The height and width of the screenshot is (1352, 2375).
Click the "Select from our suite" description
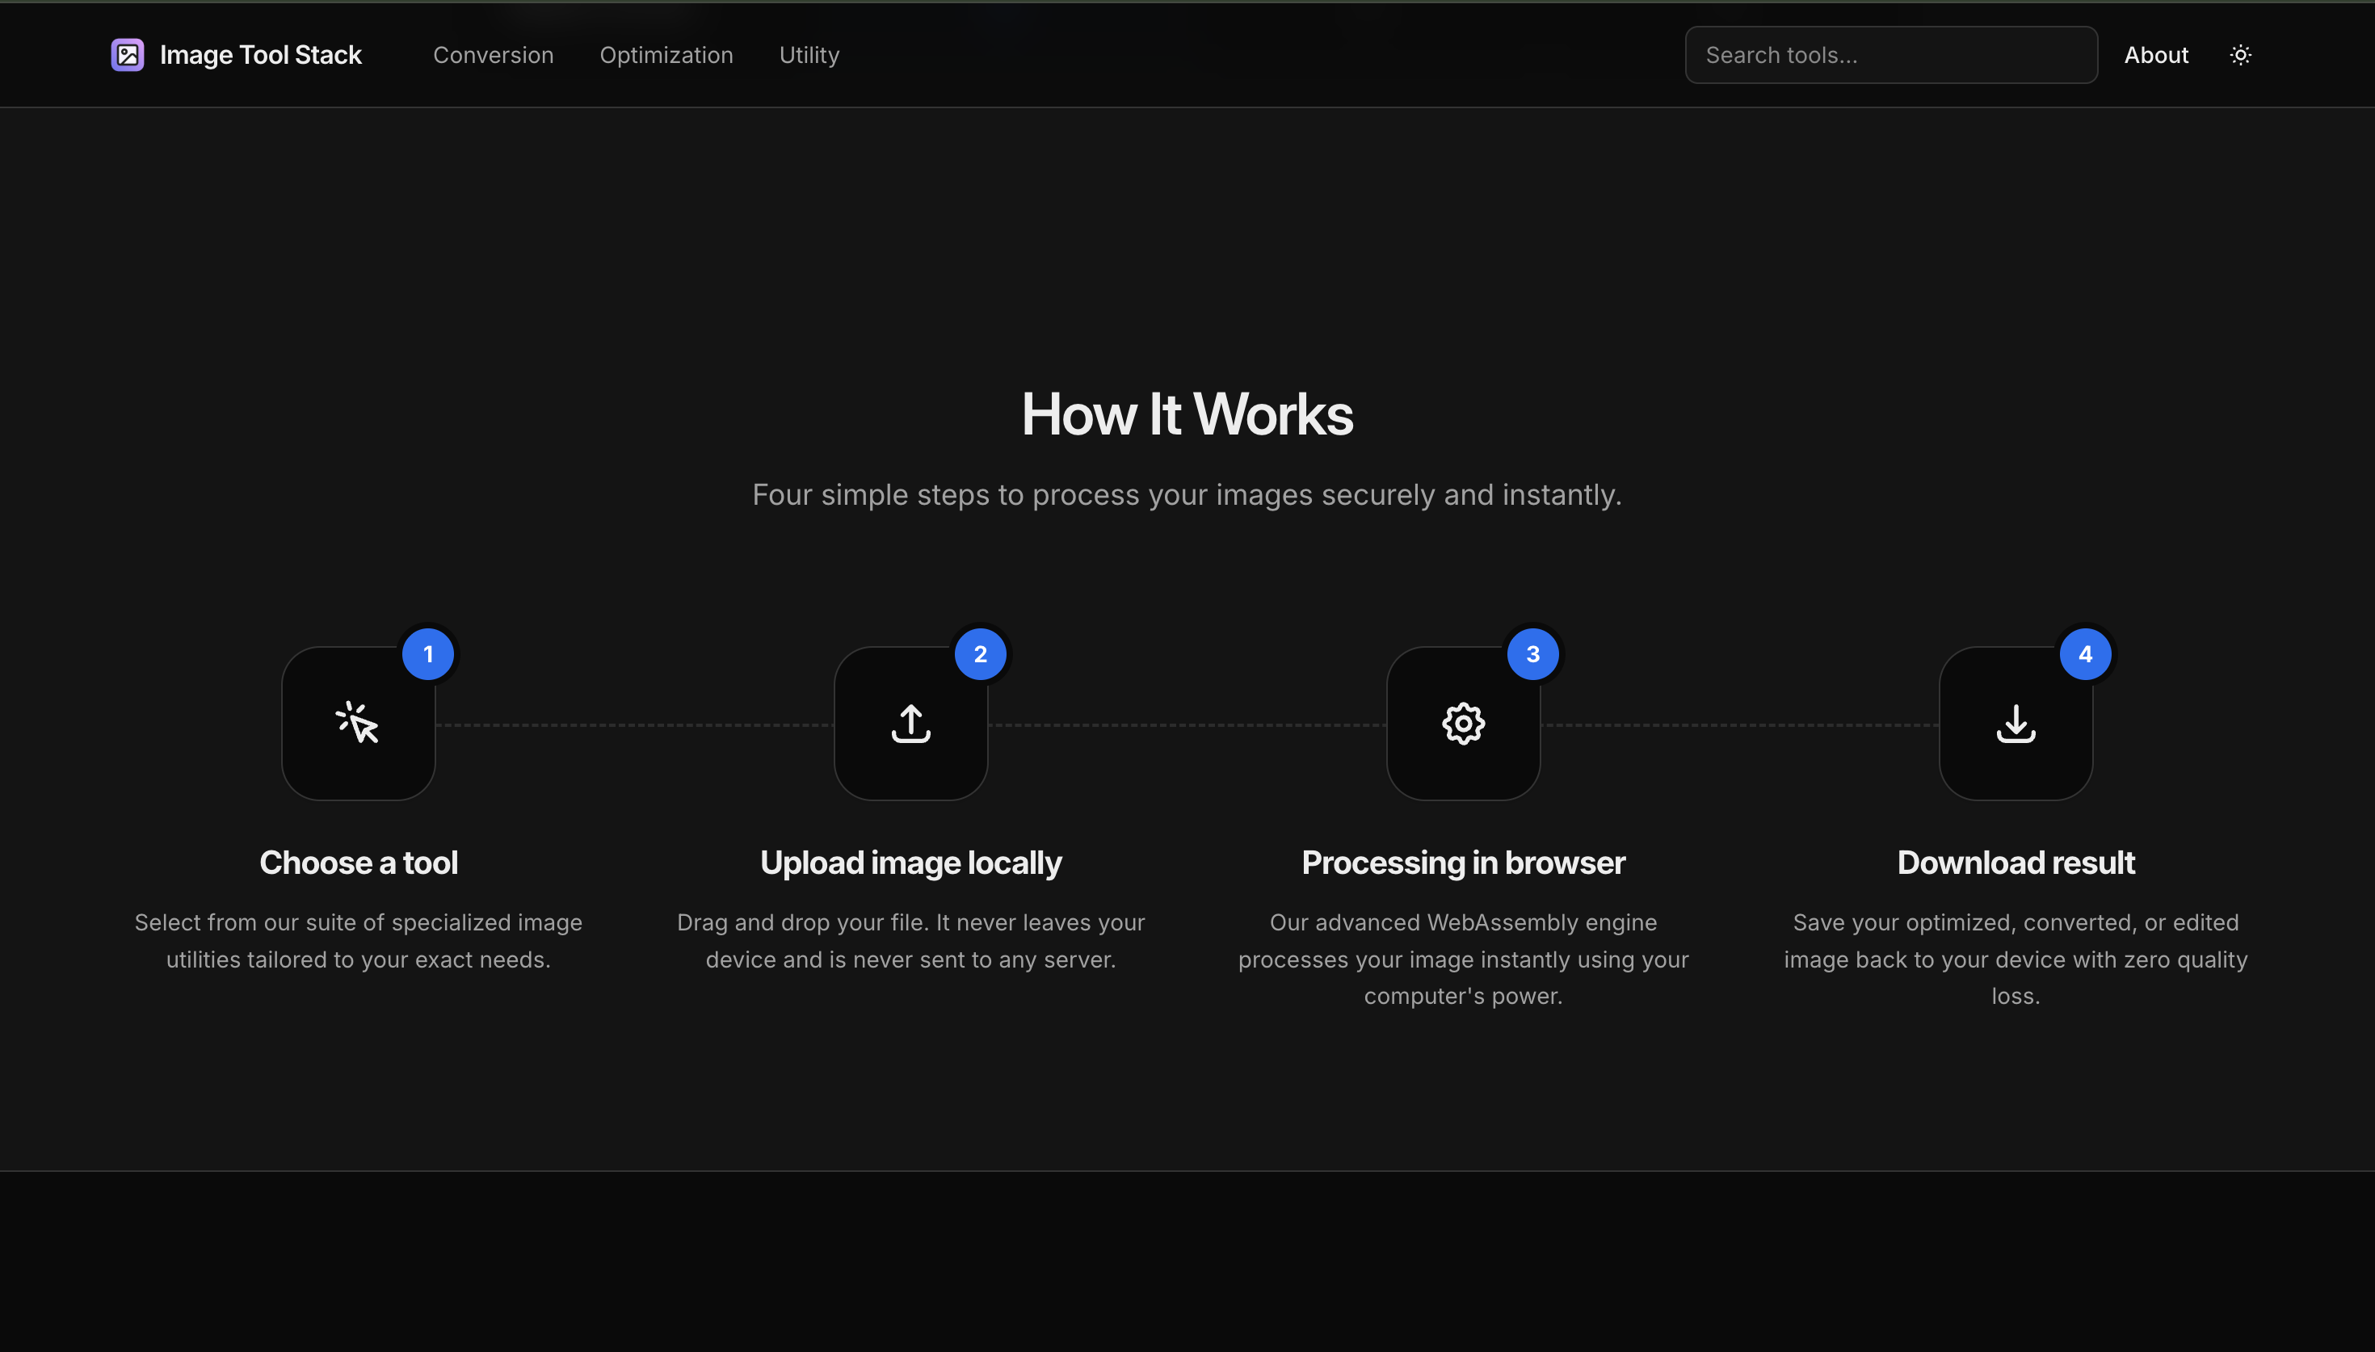[359, 941]
